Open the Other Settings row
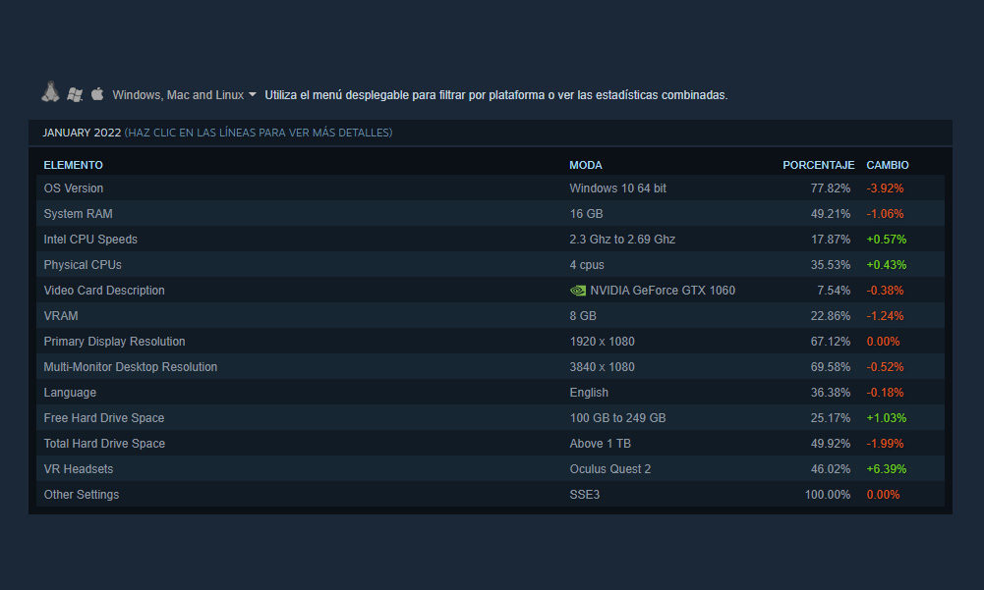 click(82, 495)
